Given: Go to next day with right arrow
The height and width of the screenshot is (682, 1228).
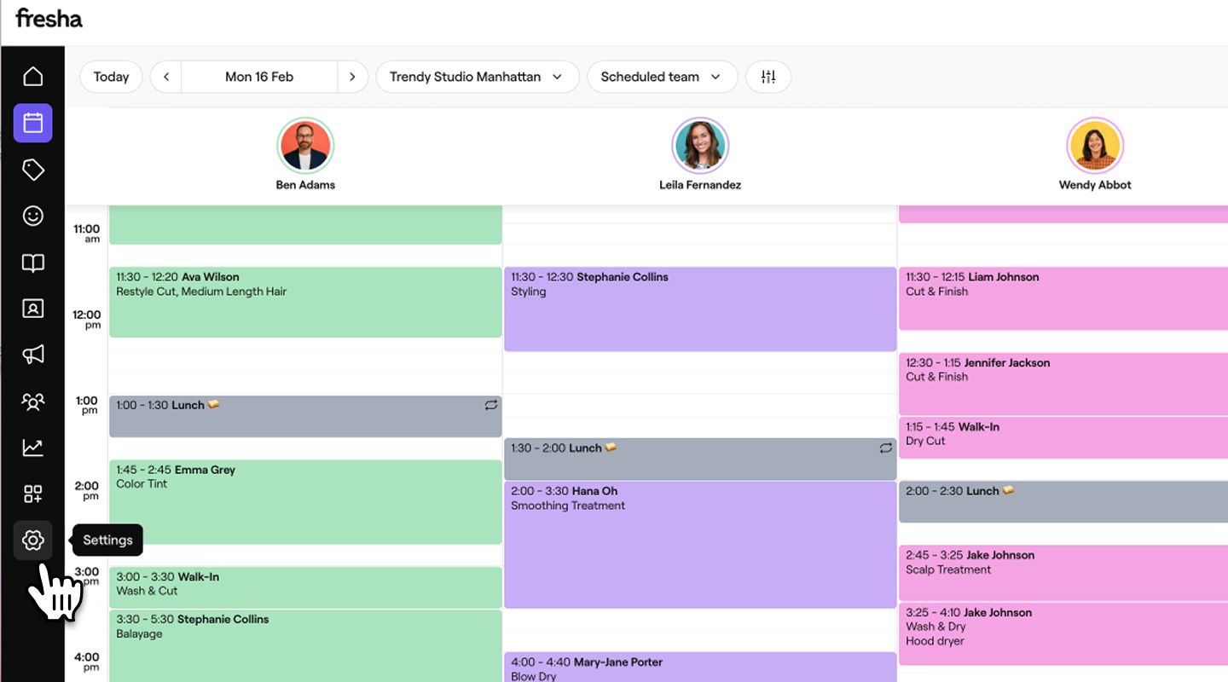Looking at the screenshot, I should click(352, 77).
